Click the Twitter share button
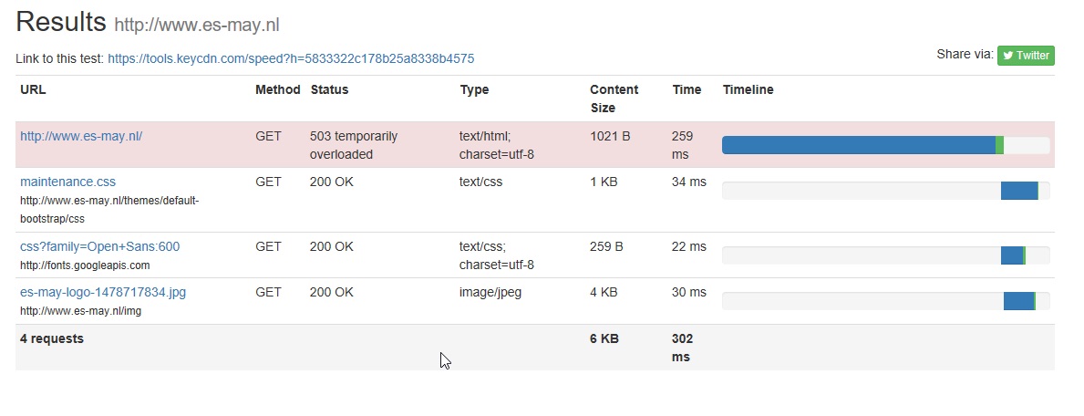The height and width of the screenshot is (416, 1084). (1026, 56)
